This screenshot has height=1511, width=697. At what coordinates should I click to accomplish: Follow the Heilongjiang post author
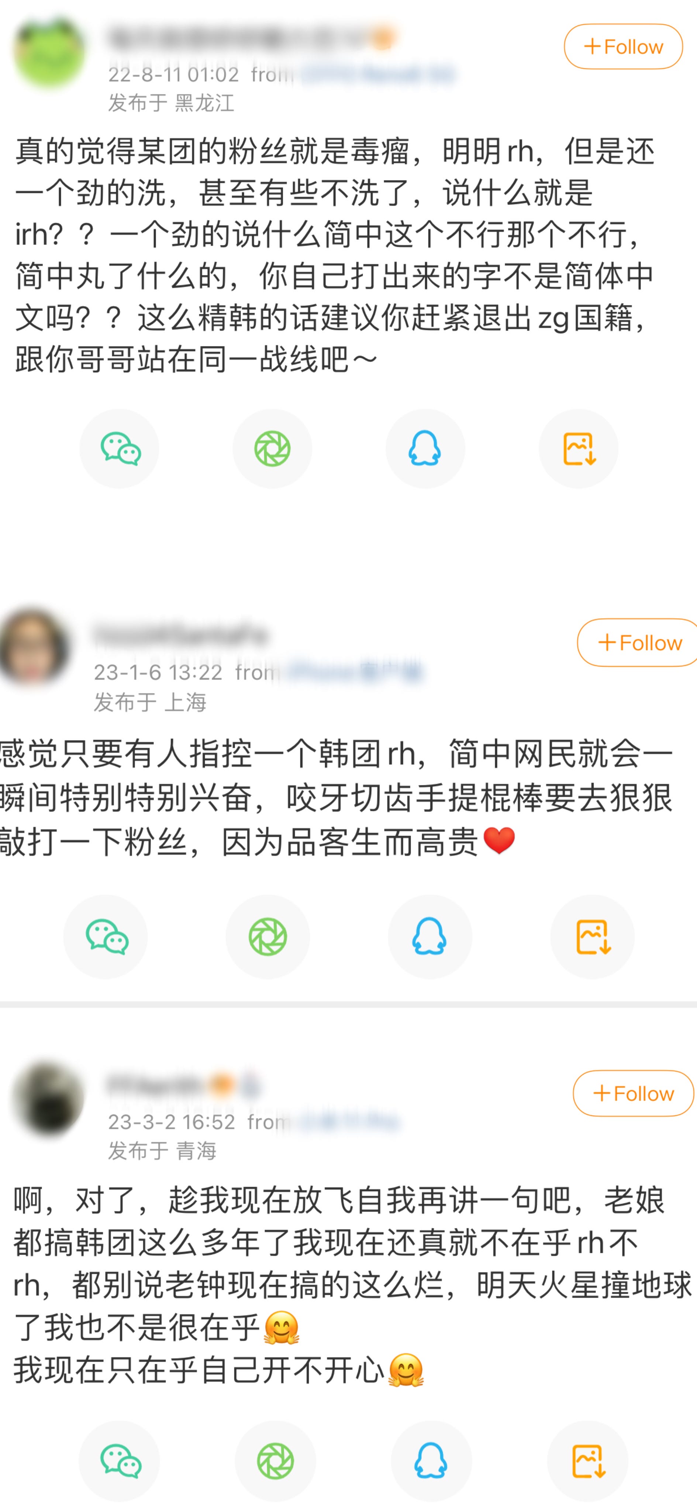(623, 46)
